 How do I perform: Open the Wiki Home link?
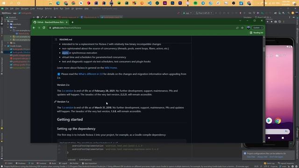(x=111, y=68)
